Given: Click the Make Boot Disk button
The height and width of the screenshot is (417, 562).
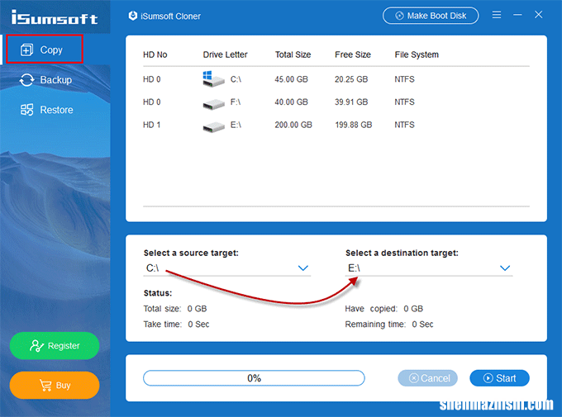Looking at the screenshot, I should pyautogui.click(x=431, y=16).
